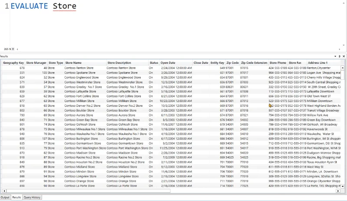Select the Contoso Milwaukee No.1 Store name cell

(x=85, y=129)
